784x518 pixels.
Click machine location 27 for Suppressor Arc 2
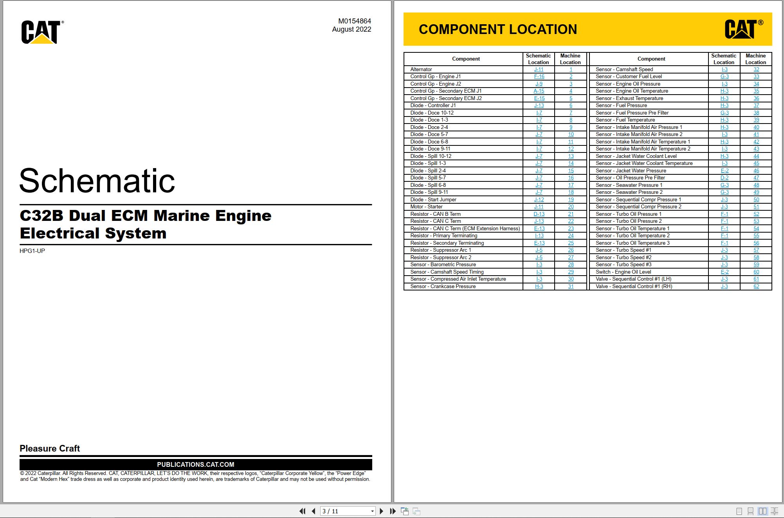[x=571, y=258]
